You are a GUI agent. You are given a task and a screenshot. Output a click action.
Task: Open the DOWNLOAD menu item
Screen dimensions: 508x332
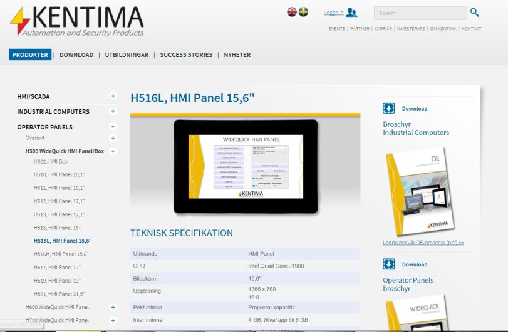76,55
